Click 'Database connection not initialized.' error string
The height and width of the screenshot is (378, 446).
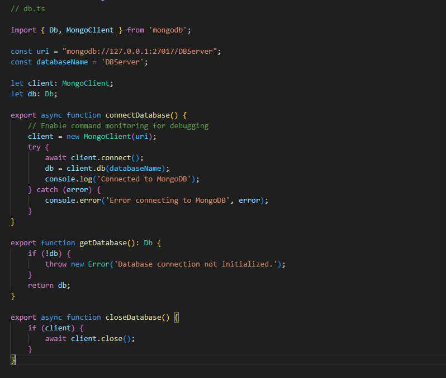198,264
